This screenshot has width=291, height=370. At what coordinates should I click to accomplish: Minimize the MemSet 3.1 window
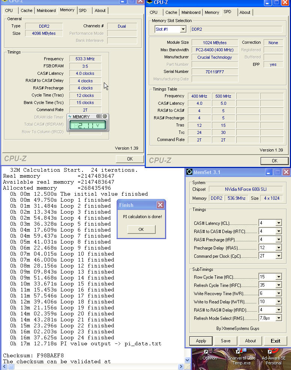(268, 172)
